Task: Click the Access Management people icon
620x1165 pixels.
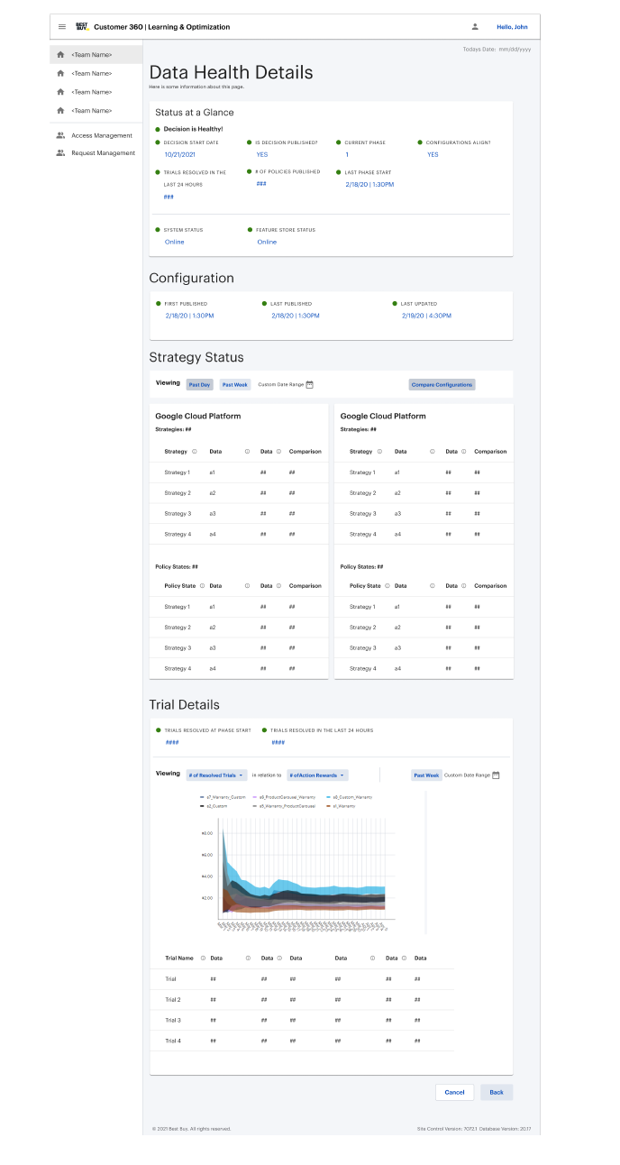Action: pyautogui.click(x=60, y=135)
